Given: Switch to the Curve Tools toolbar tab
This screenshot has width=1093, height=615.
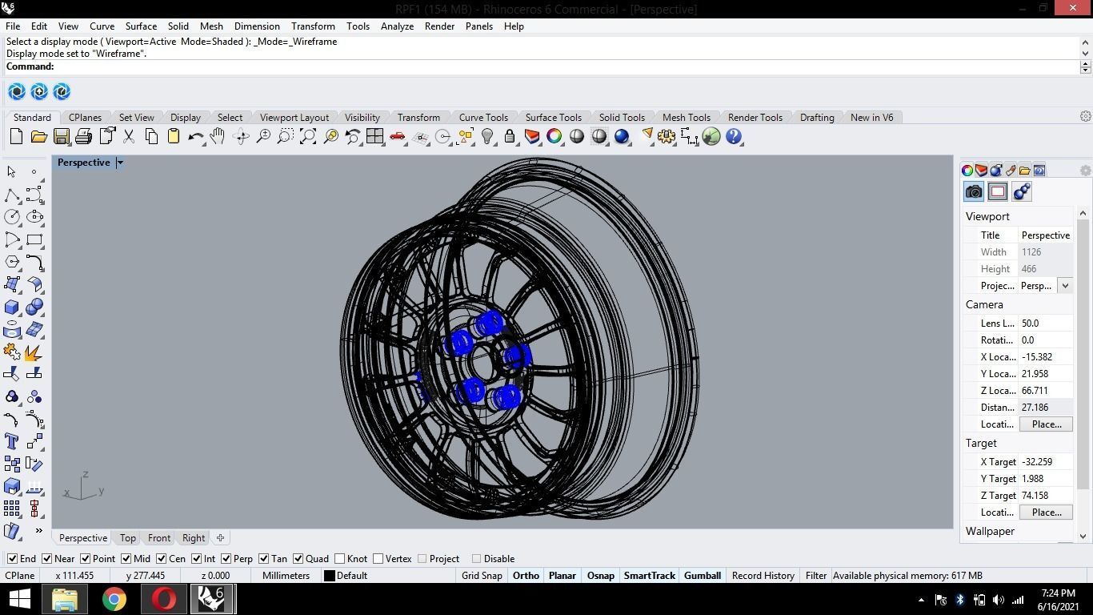Looking at the screenshot, I should pyautogui.click(x=483, y=118).
